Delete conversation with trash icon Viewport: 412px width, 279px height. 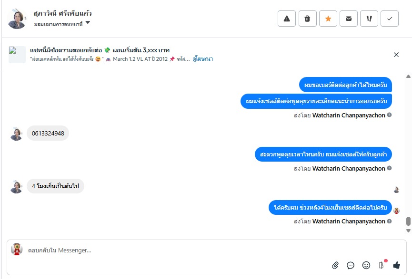(x=307, y=19)
